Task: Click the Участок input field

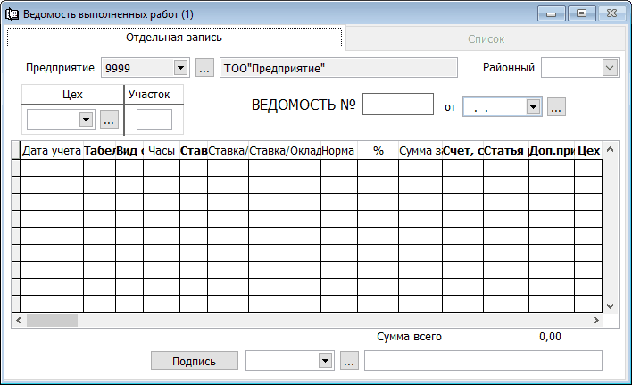Action: click(x=154, y=119)
